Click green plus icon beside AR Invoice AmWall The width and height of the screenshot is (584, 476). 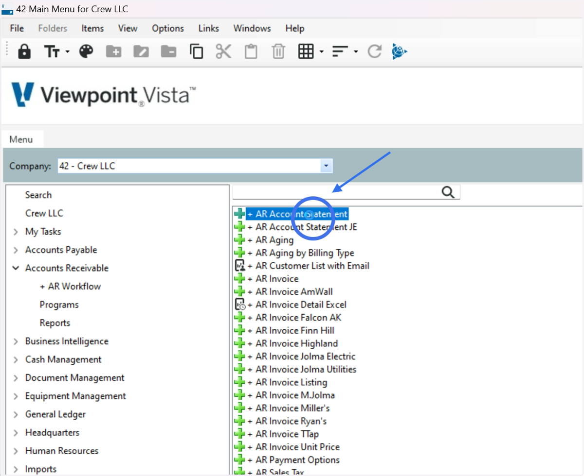[239, 291]
